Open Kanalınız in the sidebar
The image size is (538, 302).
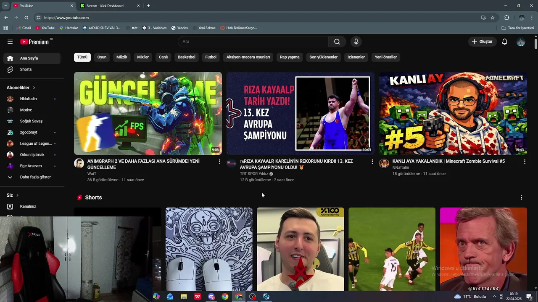32,206
